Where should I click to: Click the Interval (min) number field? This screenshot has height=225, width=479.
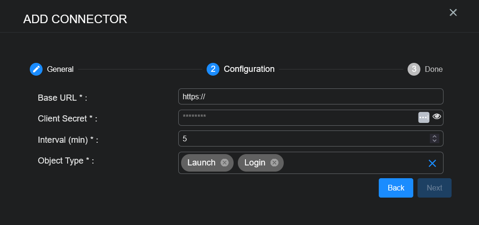[x=303, y=139]
